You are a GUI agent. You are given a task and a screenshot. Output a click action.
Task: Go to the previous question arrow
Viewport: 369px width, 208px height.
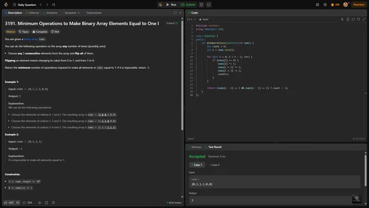41,4
